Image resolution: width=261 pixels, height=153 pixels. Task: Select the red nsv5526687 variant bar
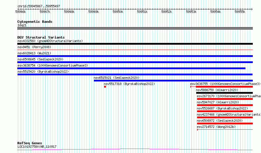click(x=225, y=111)
